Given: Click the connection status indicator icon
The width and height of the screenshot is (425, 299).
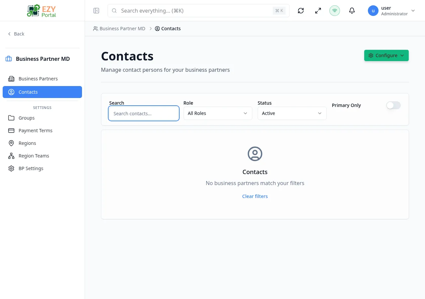Looking at the screenshot, I should tap(334, 11).
